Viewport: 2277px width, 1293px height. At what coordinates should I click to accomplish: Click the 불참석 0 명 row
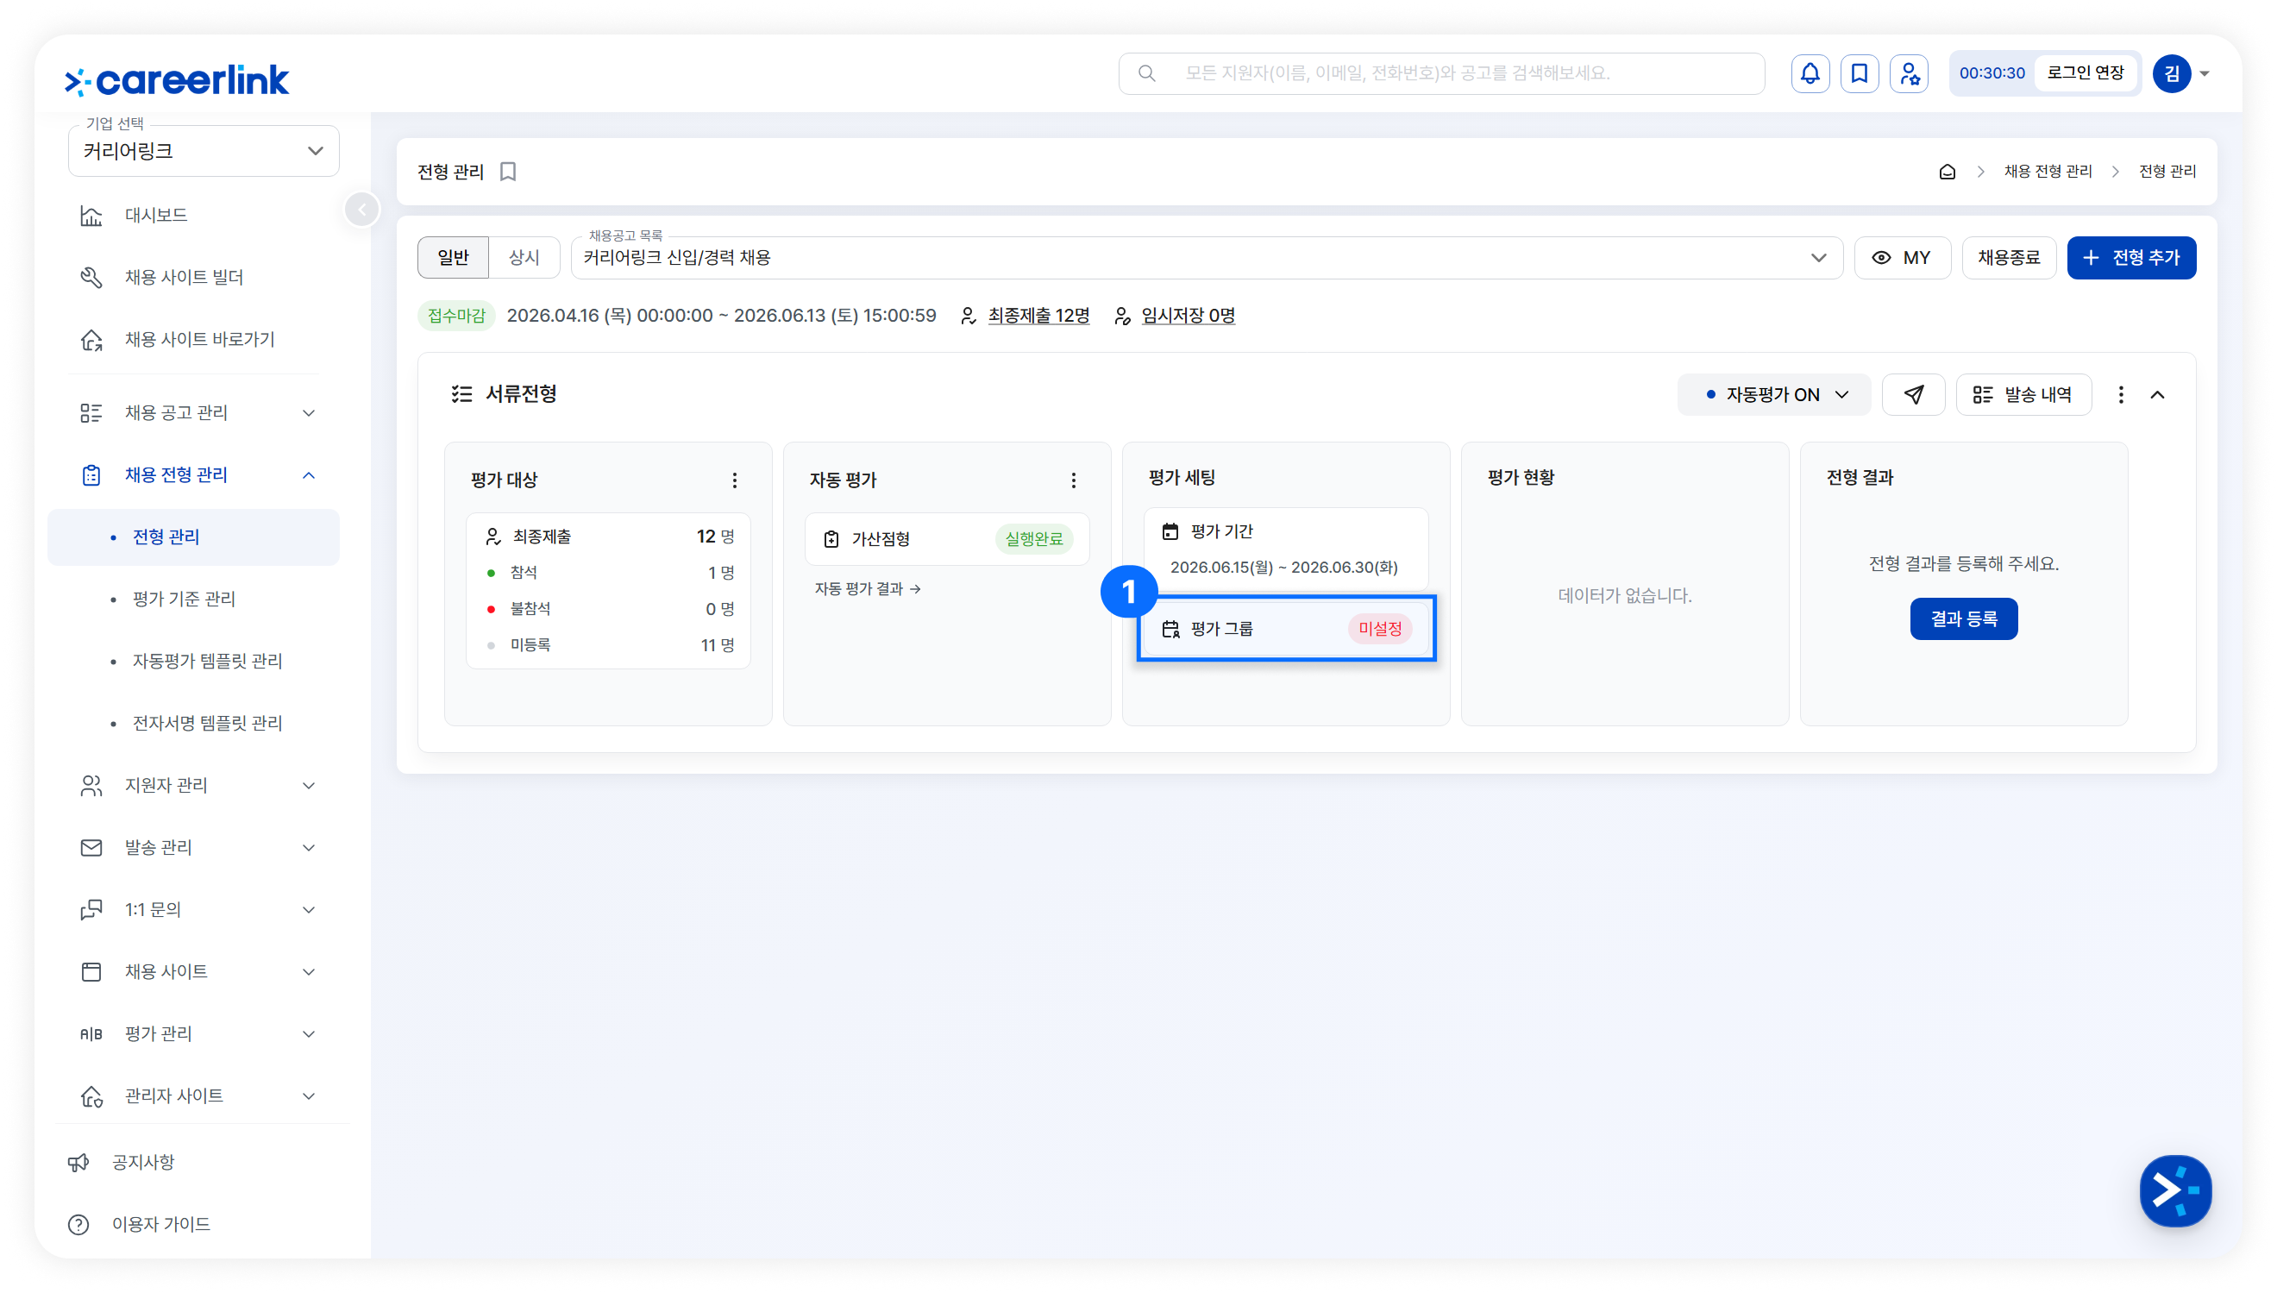[x=609, y=609]
